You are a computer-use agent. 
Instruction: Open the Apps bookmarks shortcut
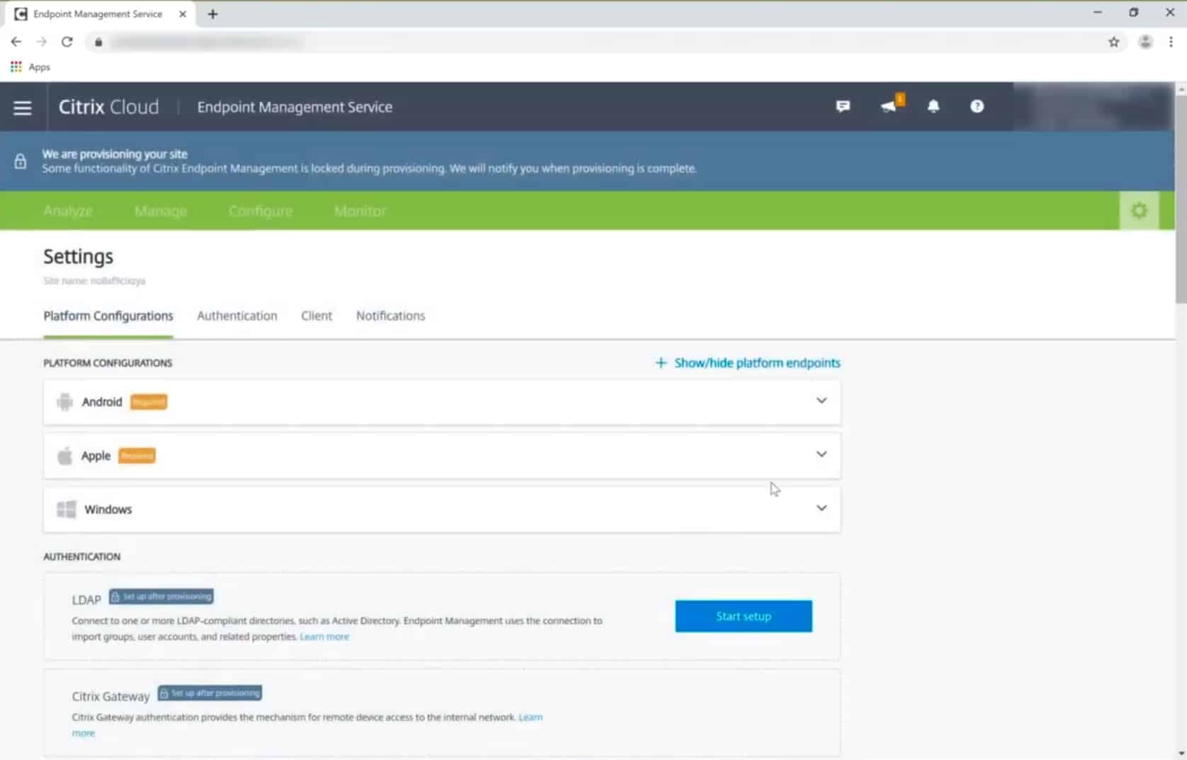[x=30, y=67]
